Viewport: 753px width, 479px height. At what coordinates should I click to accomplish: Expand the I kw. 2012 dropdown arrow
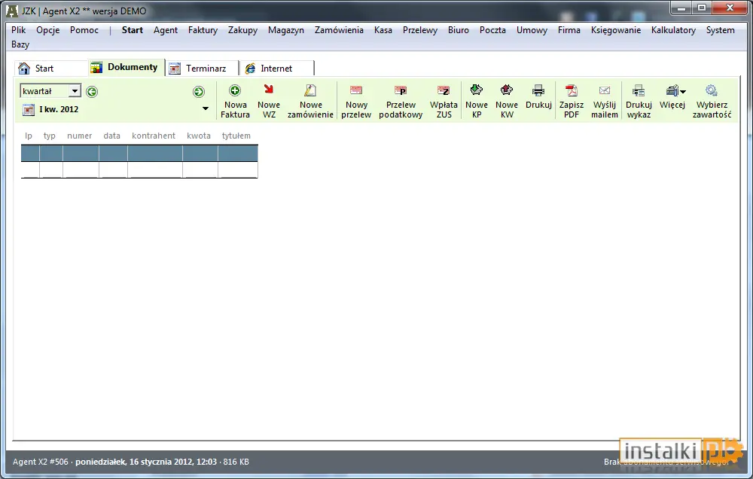click(205, 108)
